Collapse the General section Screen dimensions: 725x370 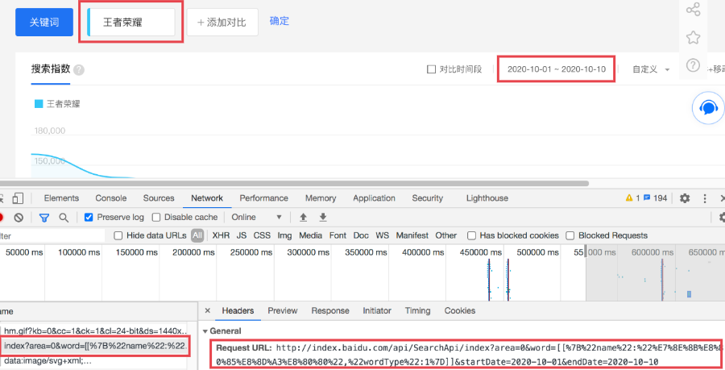click(205, 331)
